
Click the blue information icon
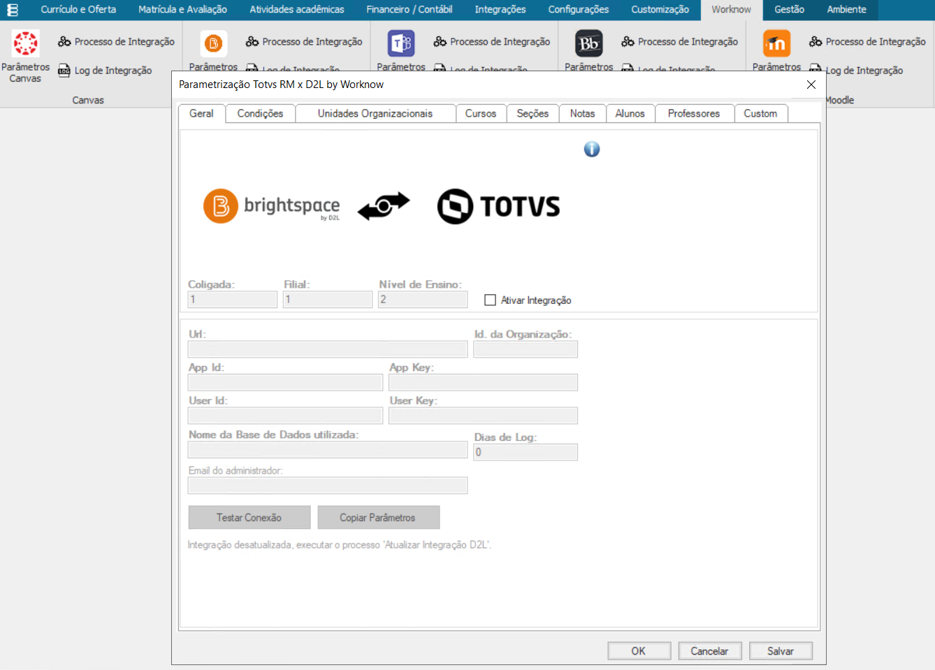click(x=592, y=150)
